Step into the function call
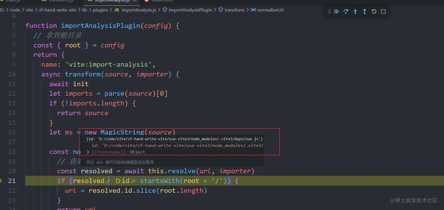The height and width of the screenshot is (210, 444). (355, 11)
